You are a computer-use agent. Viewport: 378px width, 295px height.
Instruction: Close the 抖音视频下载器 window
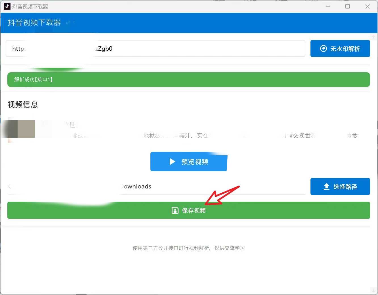[x=367, y=6]
